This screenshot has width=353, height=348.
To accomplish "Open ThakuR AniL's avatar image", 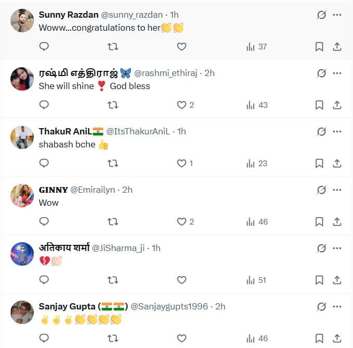I will tap(22, 137).
